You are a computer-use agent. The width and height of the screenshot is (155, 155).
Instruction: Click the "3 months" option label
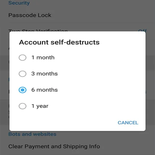pos(45,74)
